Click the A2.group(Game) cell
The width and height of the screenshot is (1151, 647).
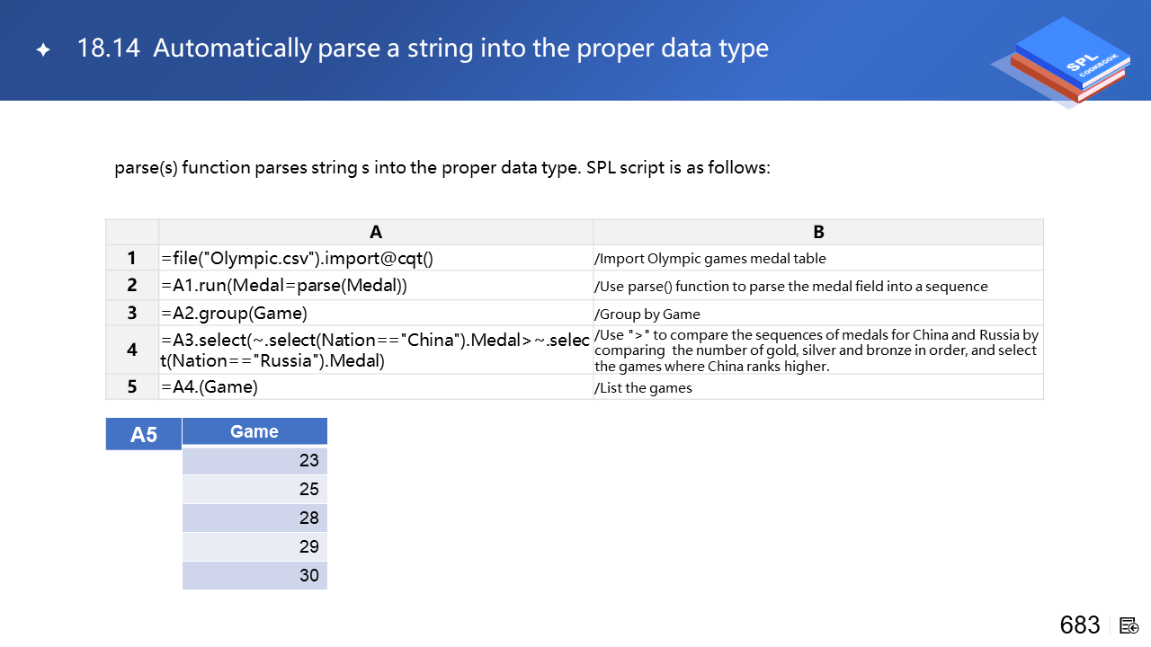[x=376, y=313]
